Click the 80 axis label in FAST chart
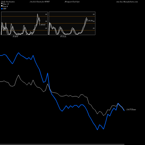Viewport: 145px width, 145px height. click(x=46, y=14)
